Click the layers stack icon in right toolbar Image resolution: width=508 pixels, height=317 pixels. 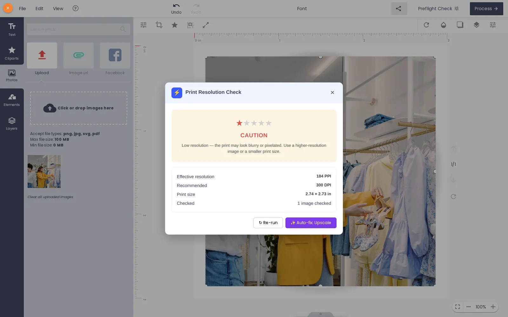(x=477, y=25)
